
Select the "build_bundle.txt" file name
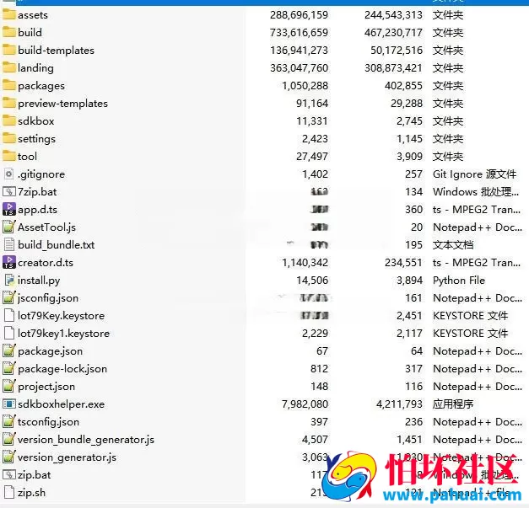(57, 245)
